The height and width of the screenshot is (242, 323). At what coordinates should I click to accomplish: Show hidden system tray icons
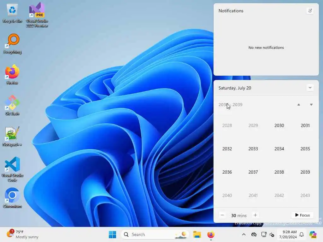[x=244, y=234]
